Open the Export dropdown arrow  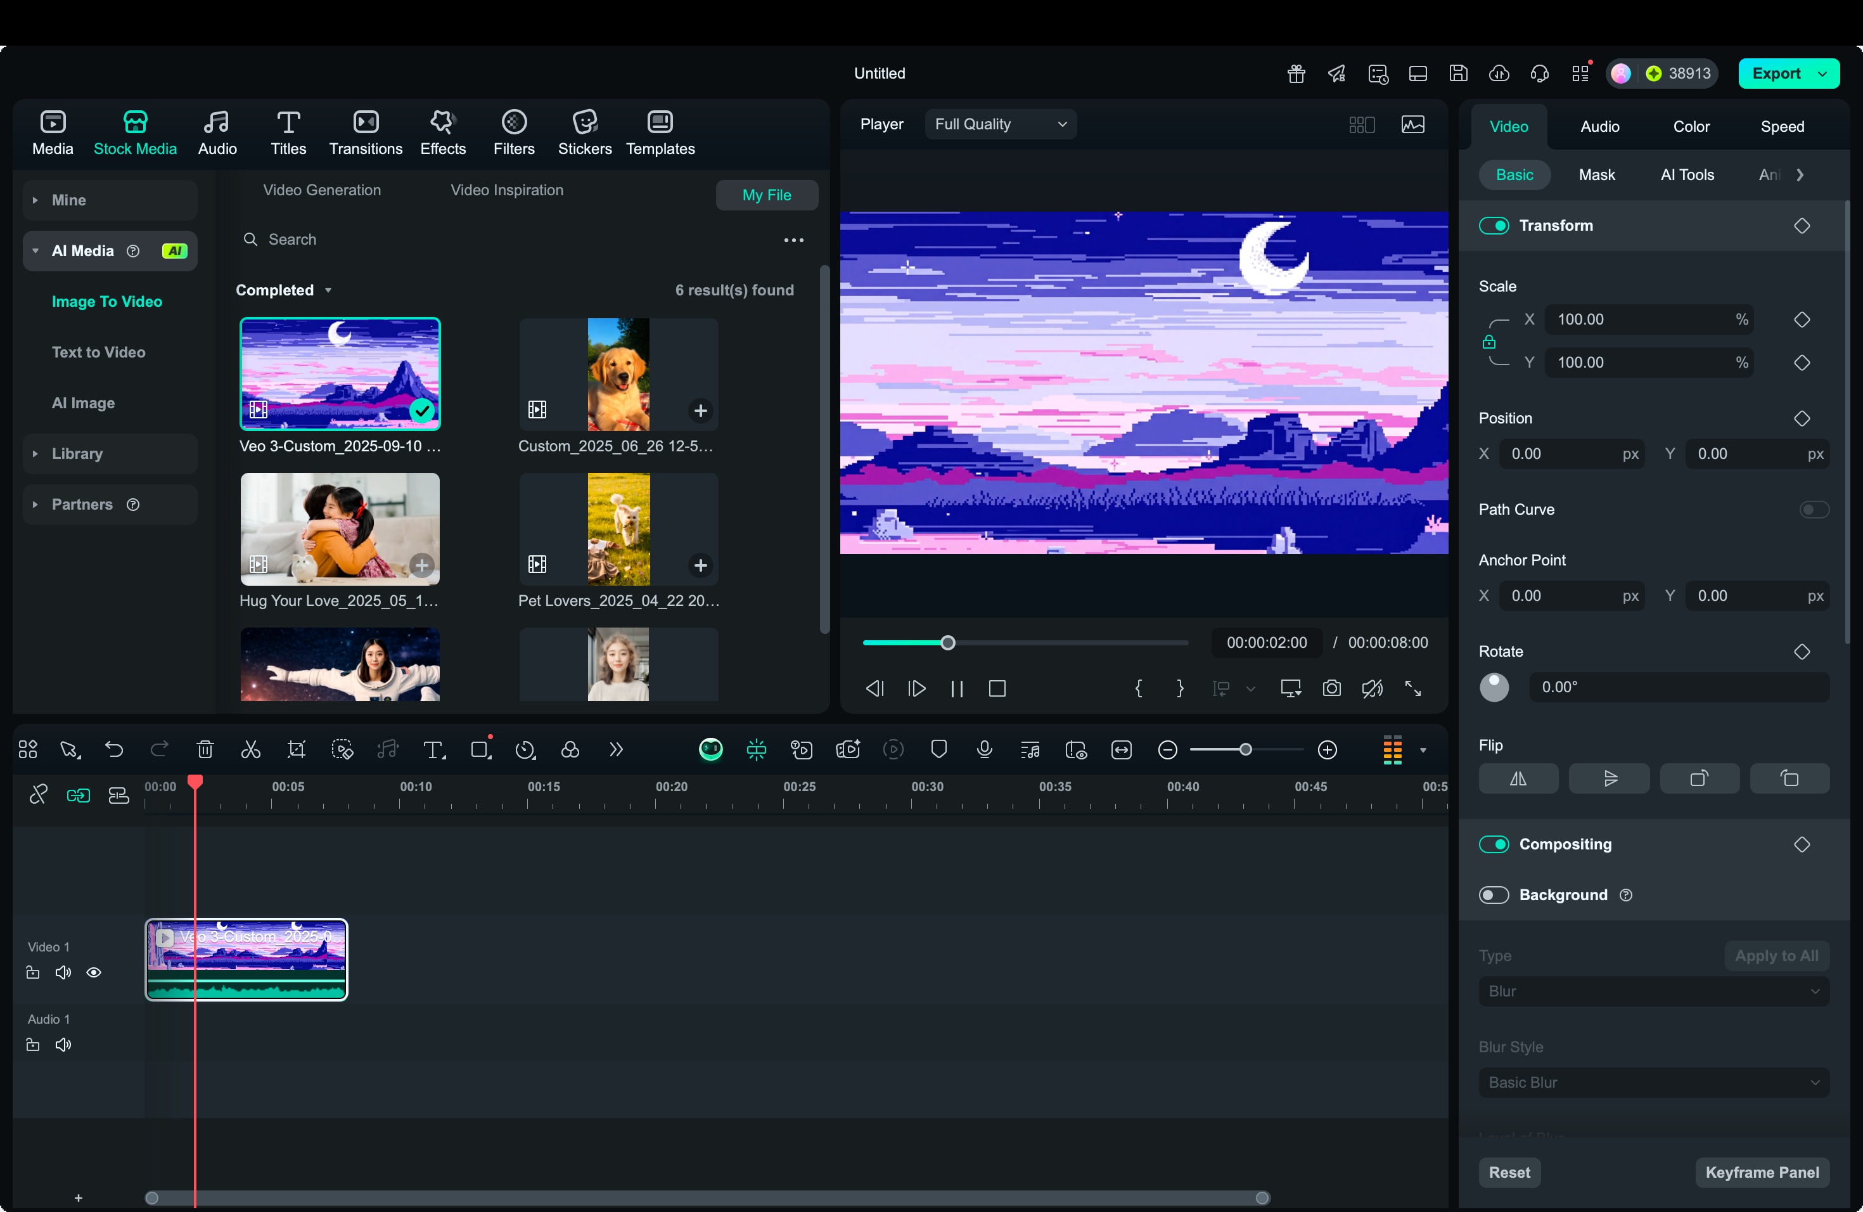pos(1822,74)
